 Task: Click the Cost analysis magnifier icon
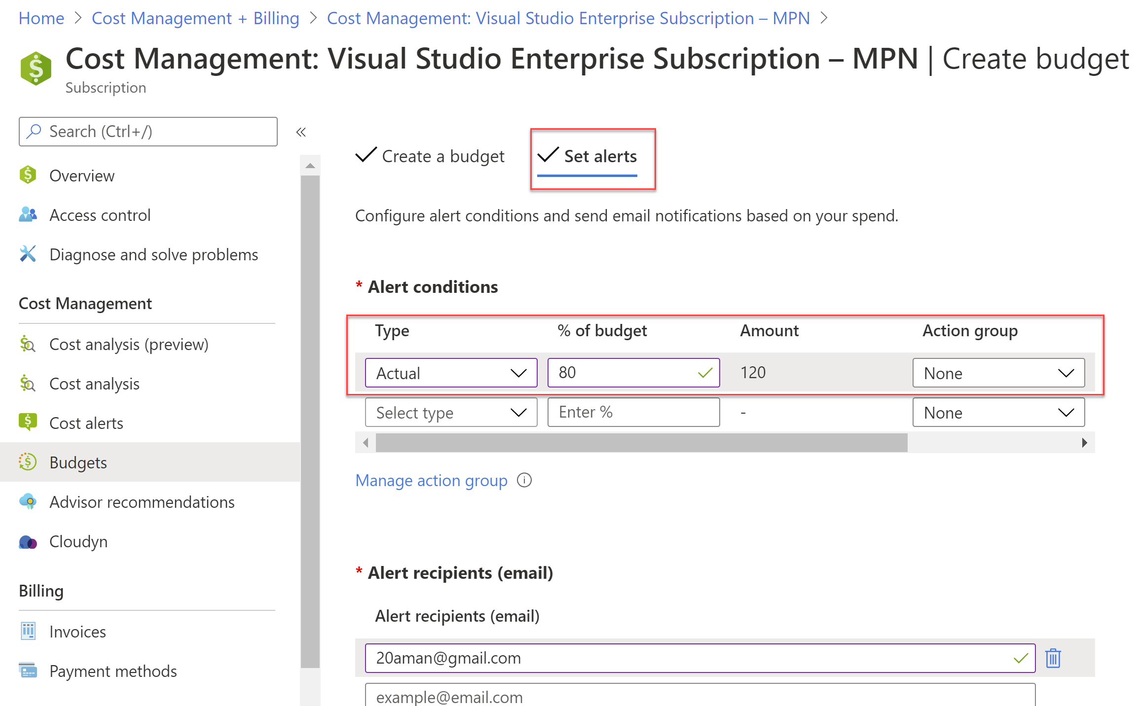(x=28, y=383)
